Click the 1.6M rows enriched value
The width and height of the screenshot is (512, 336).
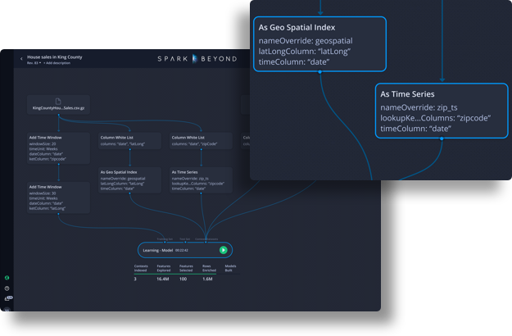207,279
